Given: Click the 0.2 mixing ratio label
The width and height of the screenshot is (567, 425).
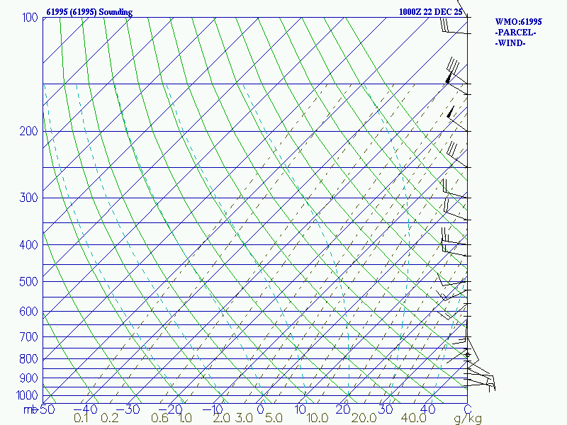Looking at the screenshot, I should pos(110,418).
